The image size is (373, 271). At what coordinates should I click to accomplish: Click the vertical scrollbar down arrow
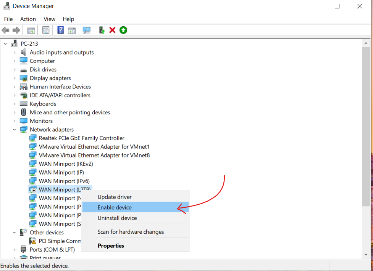366,254
